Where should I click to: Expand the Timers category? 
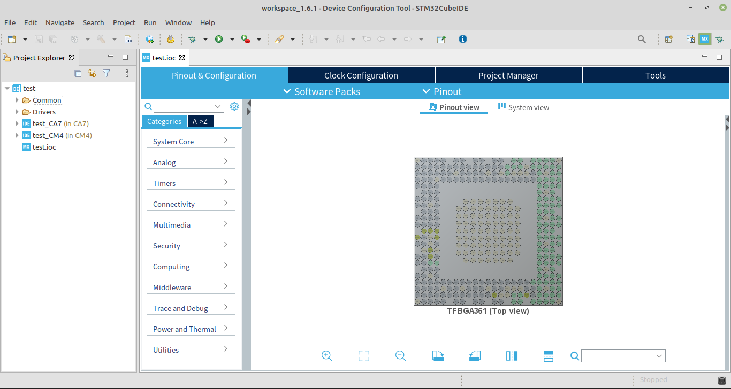pyautogui.click(x=191, y=183)
